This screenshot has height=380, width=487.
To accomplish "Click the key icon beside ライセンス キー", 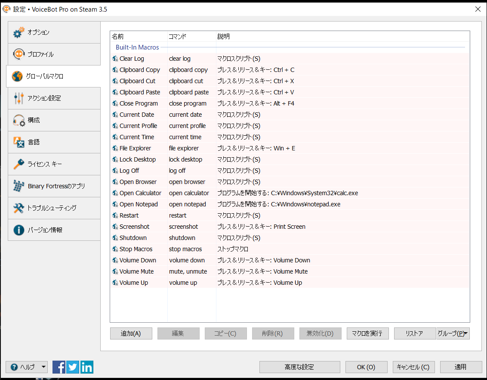I will pyautogui.click(x=18, y=164).
